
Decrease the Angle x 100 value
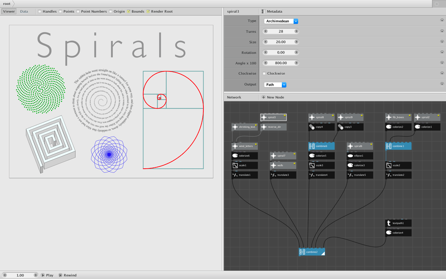(265, 63)
